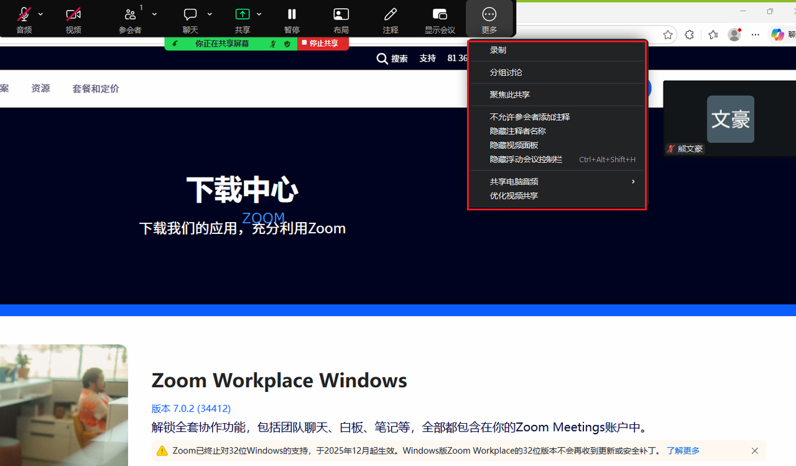Click the office photo thumbnail
This screenshot has height=466, width=796.
pyautogui.click(x=64, y=405)
